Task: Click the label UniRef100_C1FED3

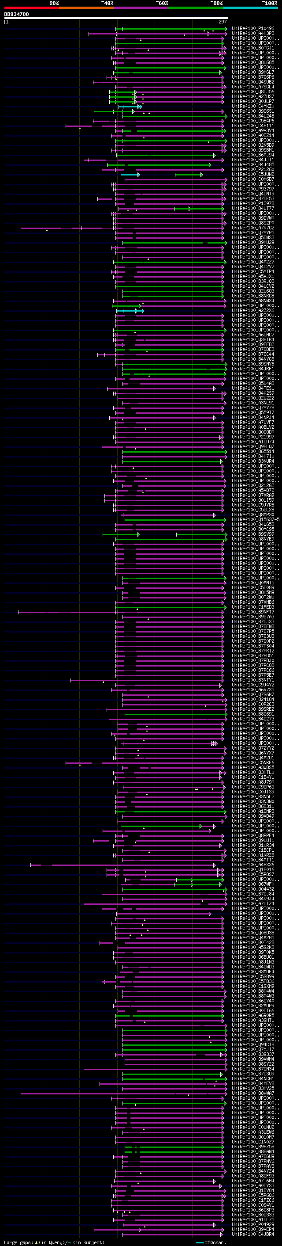Action: tap(253, 607)
